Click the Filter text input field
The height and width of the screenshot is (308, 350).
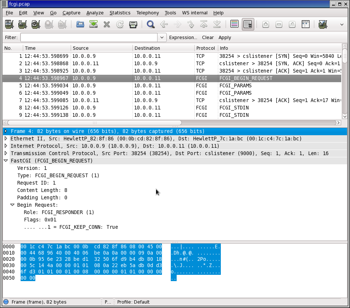89,38
